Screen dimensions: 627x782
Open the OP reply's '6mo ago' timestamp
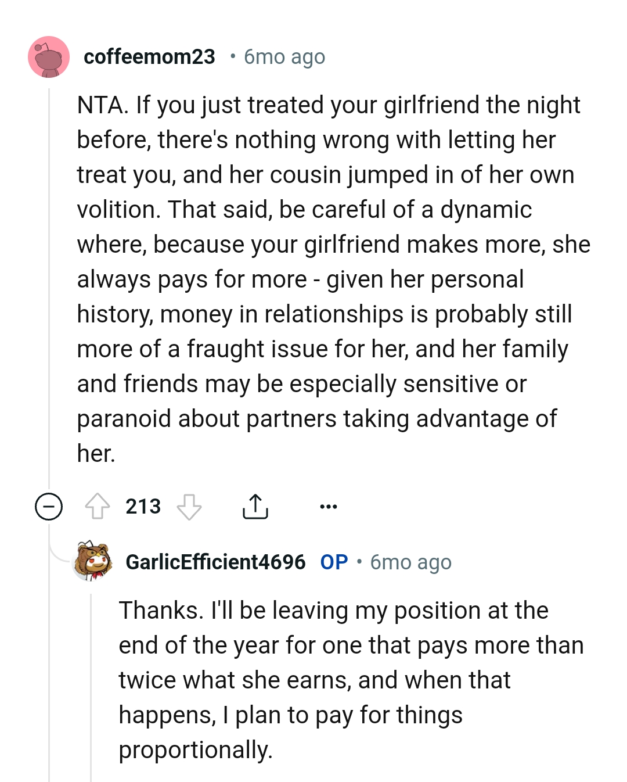(410, 562)
